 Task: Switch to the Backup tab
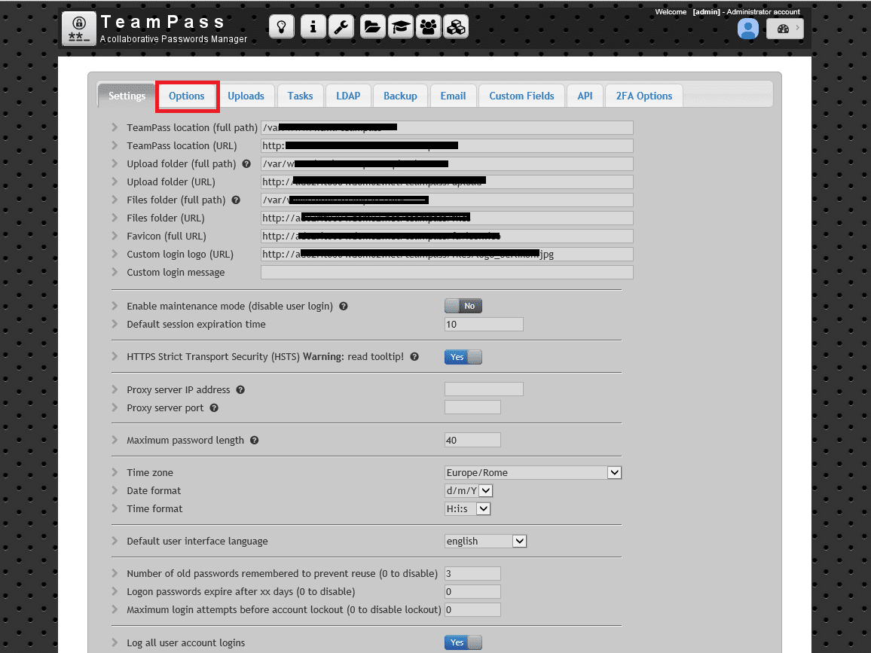click(x=400, y=96)
